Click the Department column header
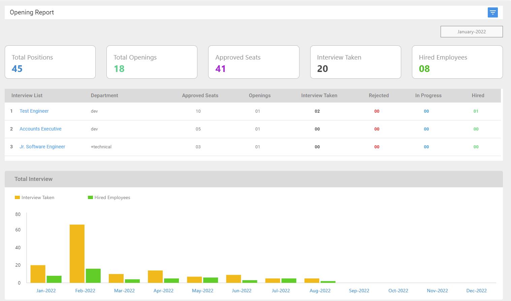Image resolution: width=511 pixels, height=301 pixels. tap(104, 96)
